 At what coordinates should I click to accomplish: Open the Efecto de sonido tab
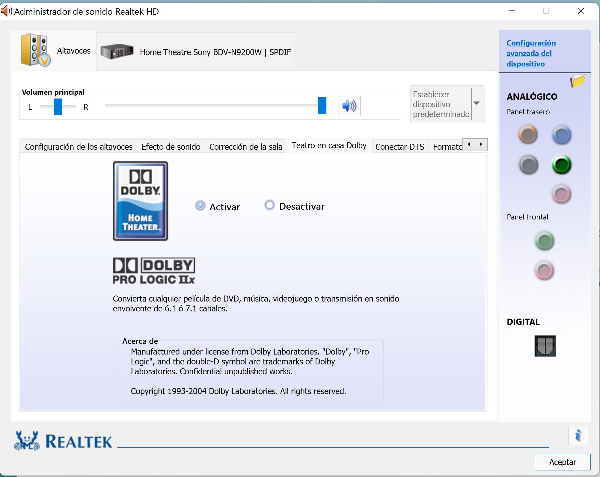point(171,147)
